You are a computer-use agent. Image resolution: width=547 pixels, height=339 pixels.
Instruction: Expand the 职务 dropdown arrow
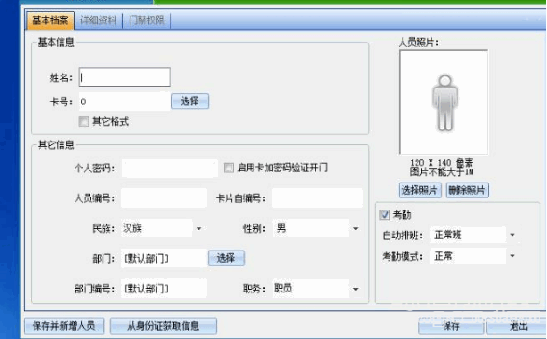click(355, 289)
